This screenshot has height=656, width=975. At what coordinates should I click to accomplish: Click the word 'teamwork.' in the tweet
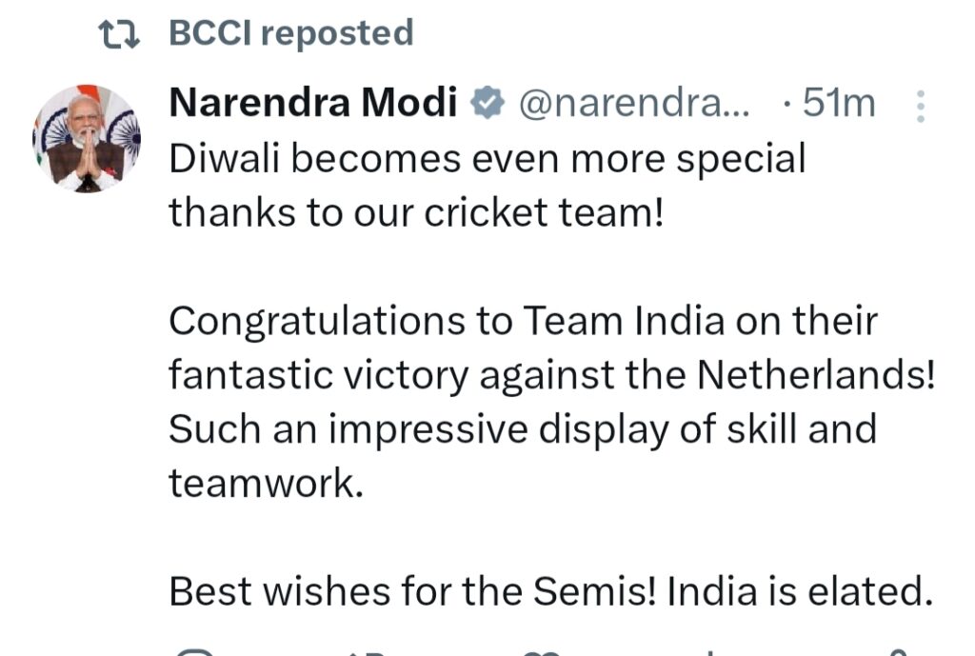(267, 485)
